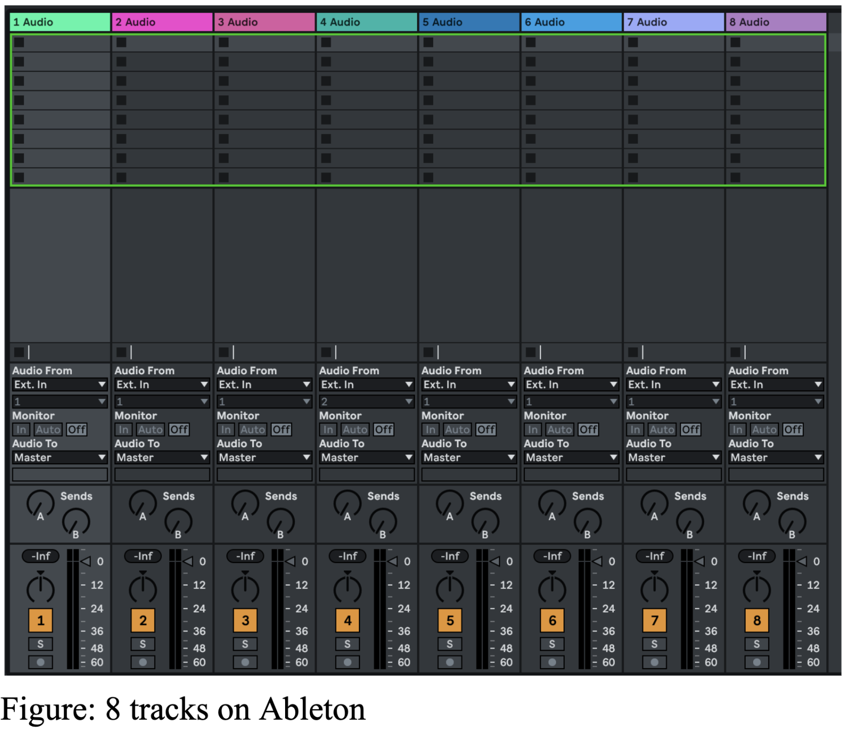Arm track 5 Audio for recording
Screen dimensions: 847x732
pos(449,662)
